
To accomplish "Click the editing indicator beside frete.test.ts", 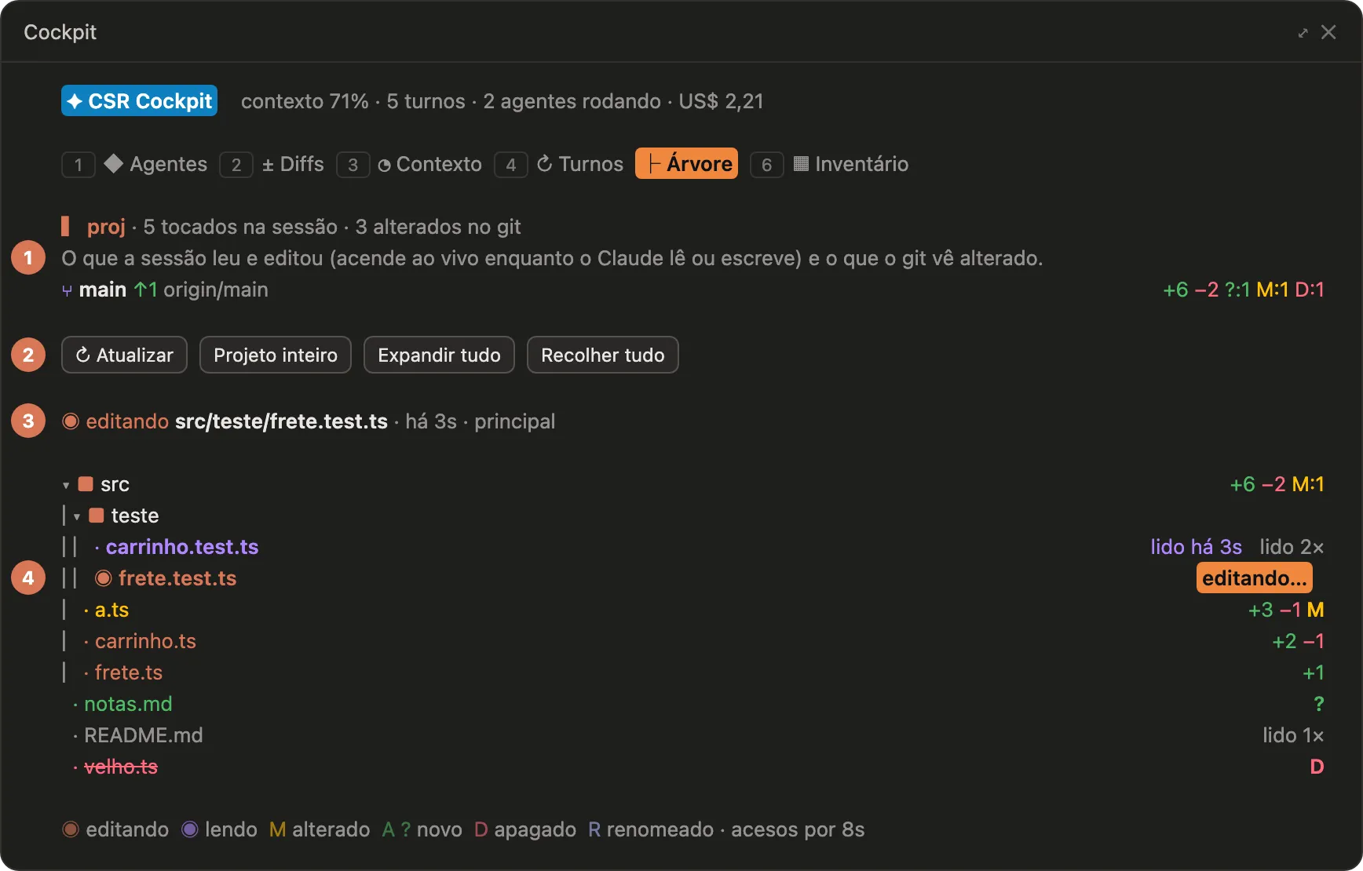I will coord(103,578).
